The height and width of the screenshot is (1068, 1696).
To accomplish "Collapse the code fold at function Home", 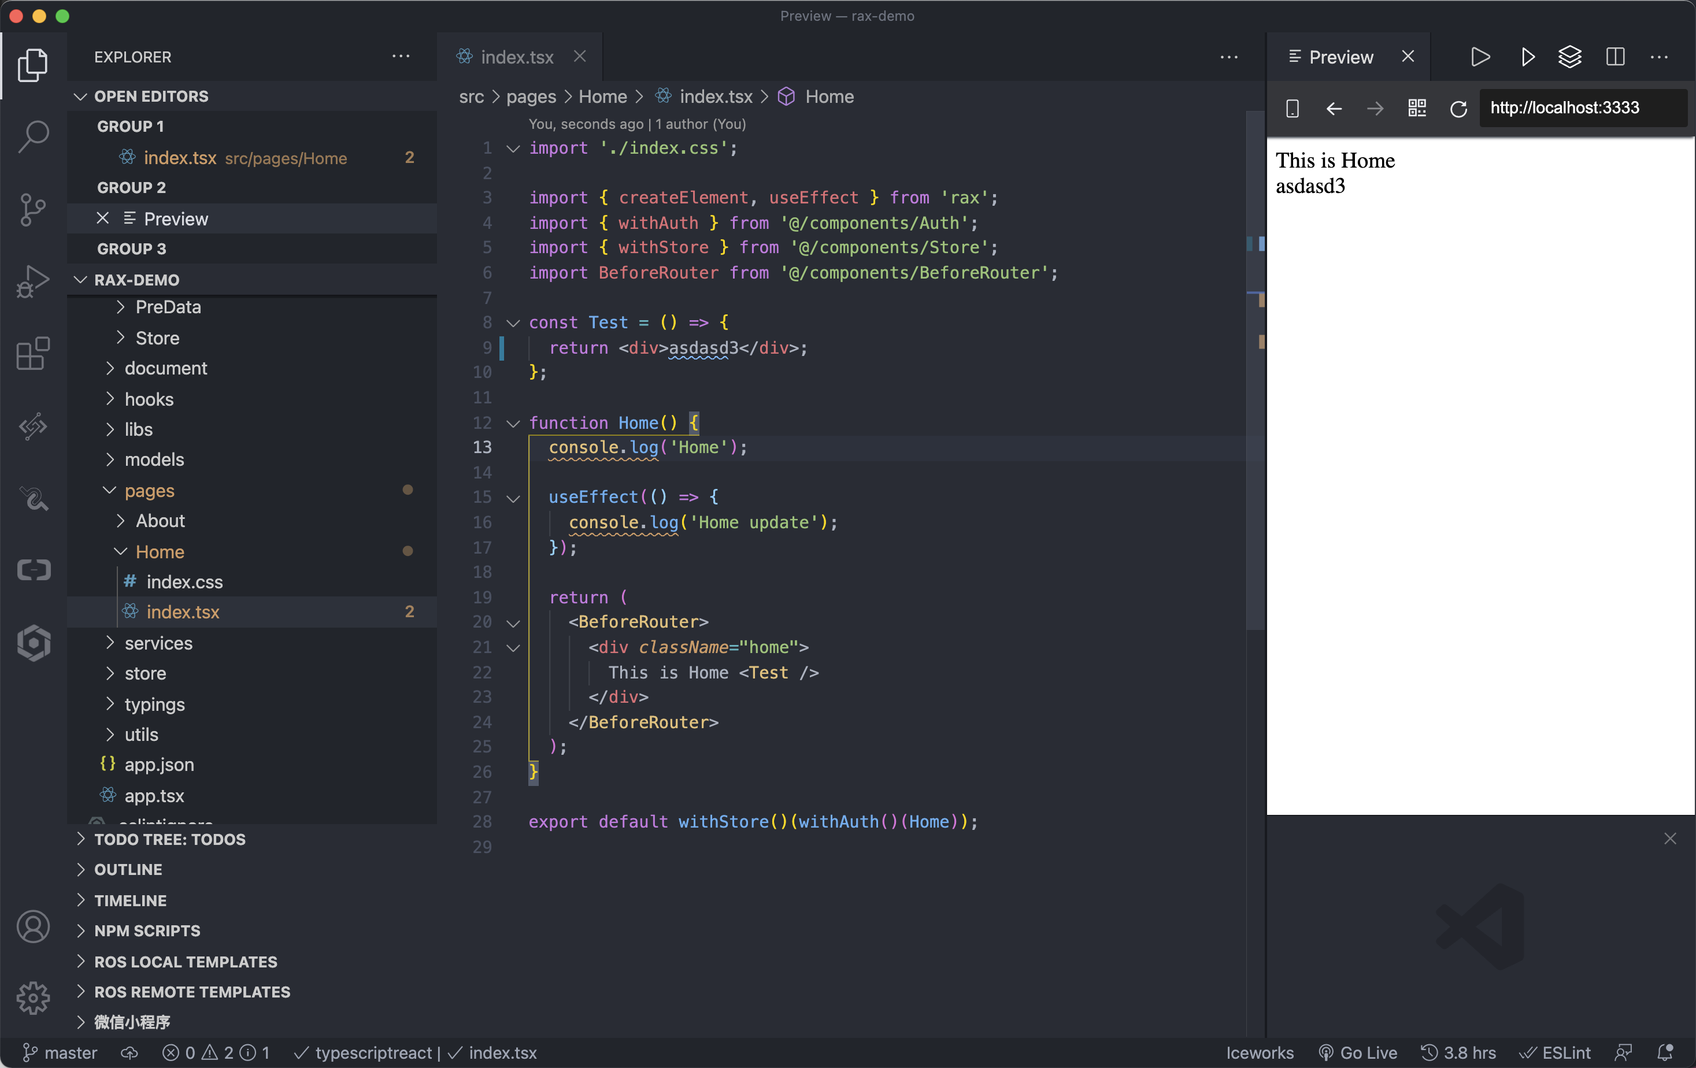I will (512, 423).
